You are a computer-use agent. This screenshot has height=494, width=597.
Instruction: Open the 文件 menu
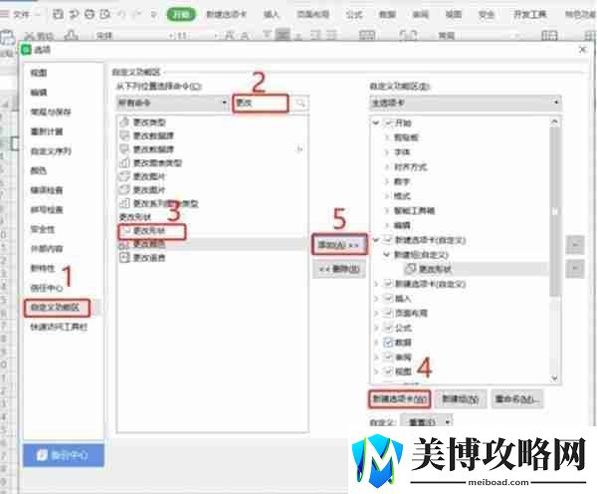[21, 15]
